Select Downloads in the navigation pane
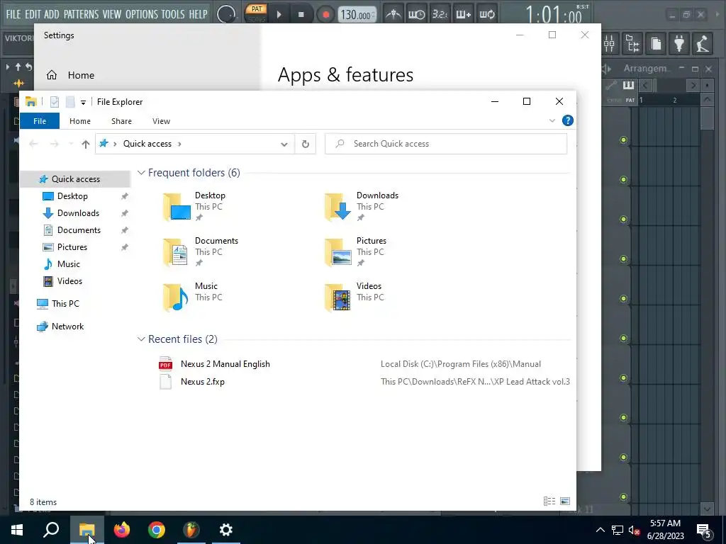This screenshot has width=726, height=544. [78, 213]
